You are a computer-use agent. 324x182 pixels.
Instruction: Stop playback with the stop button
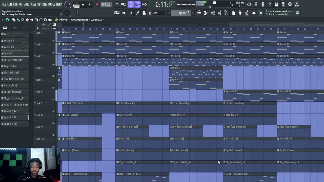point(90,5)
